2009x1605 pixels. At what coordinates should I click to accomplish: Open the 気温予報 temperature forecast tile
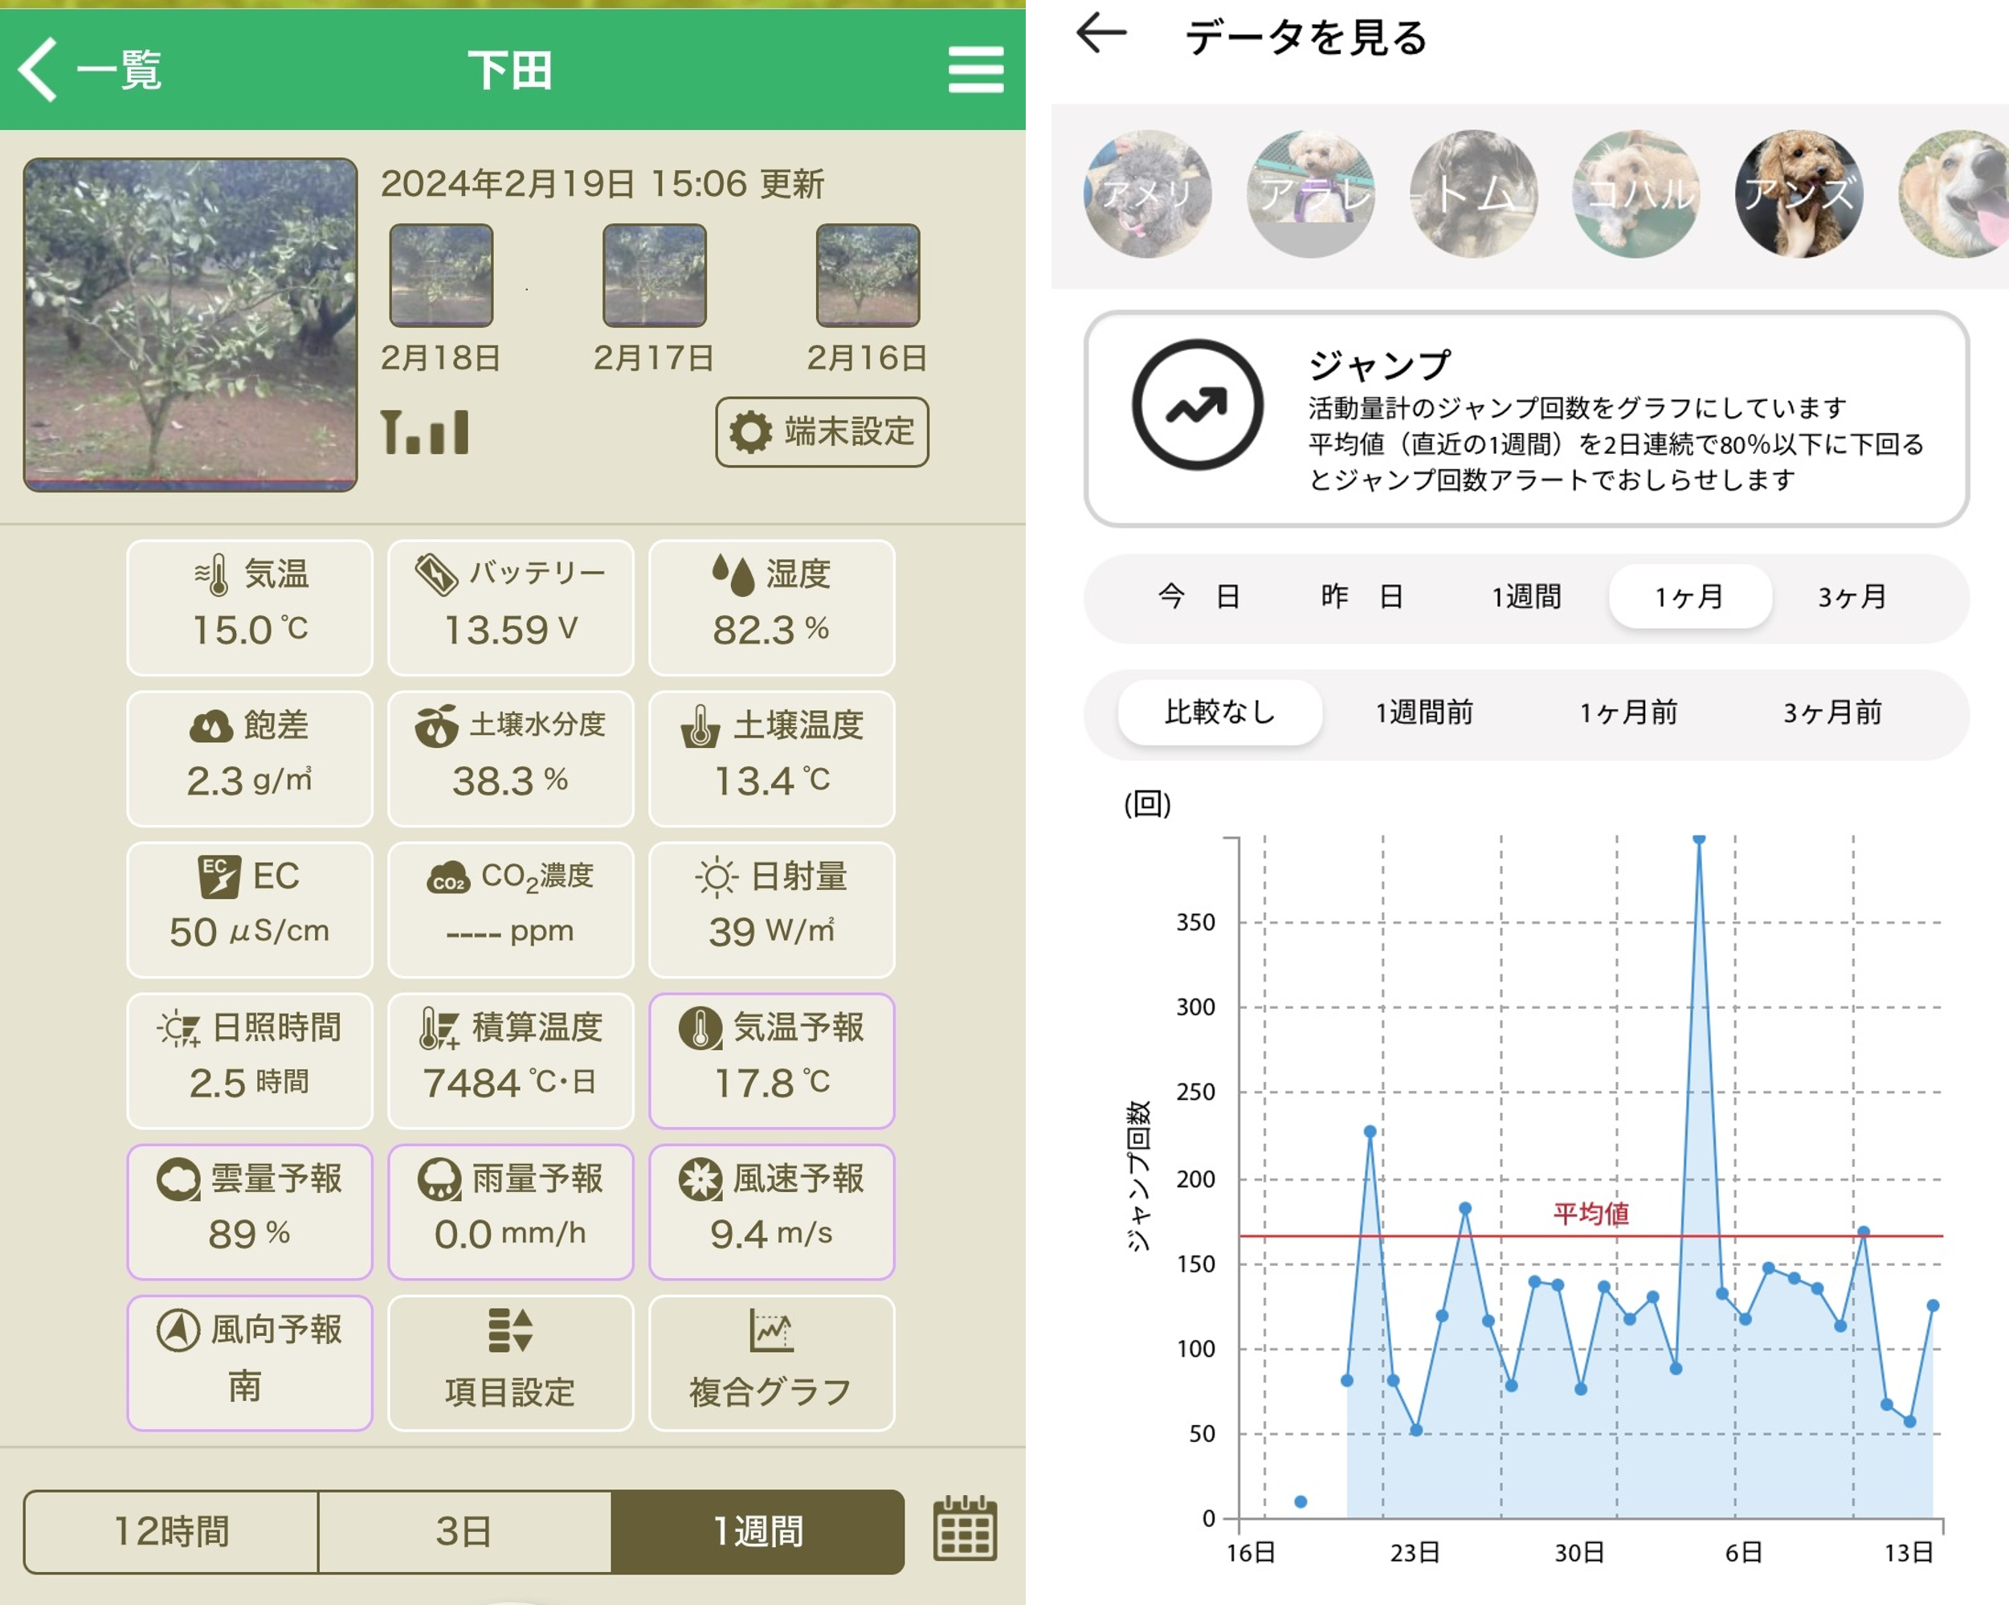771,1060
